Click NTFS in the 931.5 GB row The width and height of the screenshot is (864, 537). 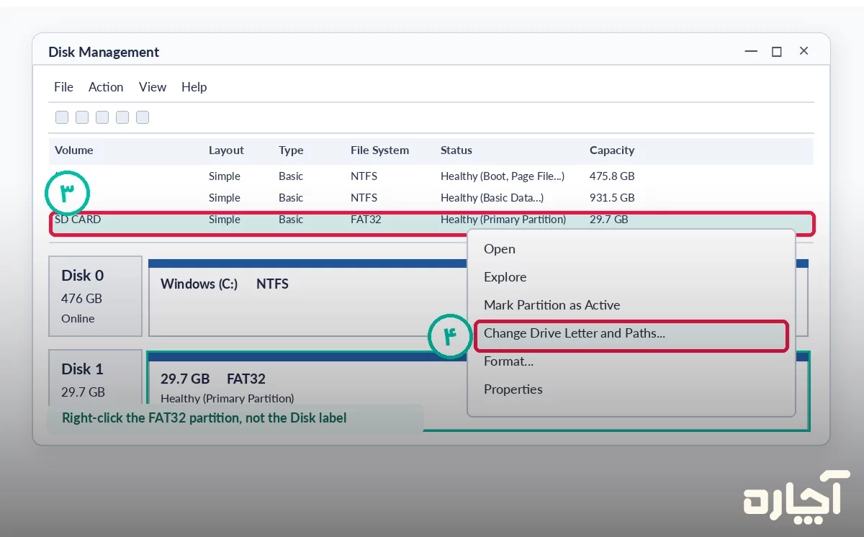pyautogui.click(x=364, y=198)
